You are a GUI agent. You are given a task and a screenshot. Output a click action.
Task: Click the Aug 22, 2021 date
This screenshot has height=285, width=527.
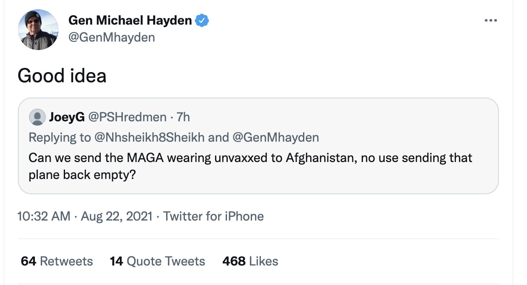116,216
